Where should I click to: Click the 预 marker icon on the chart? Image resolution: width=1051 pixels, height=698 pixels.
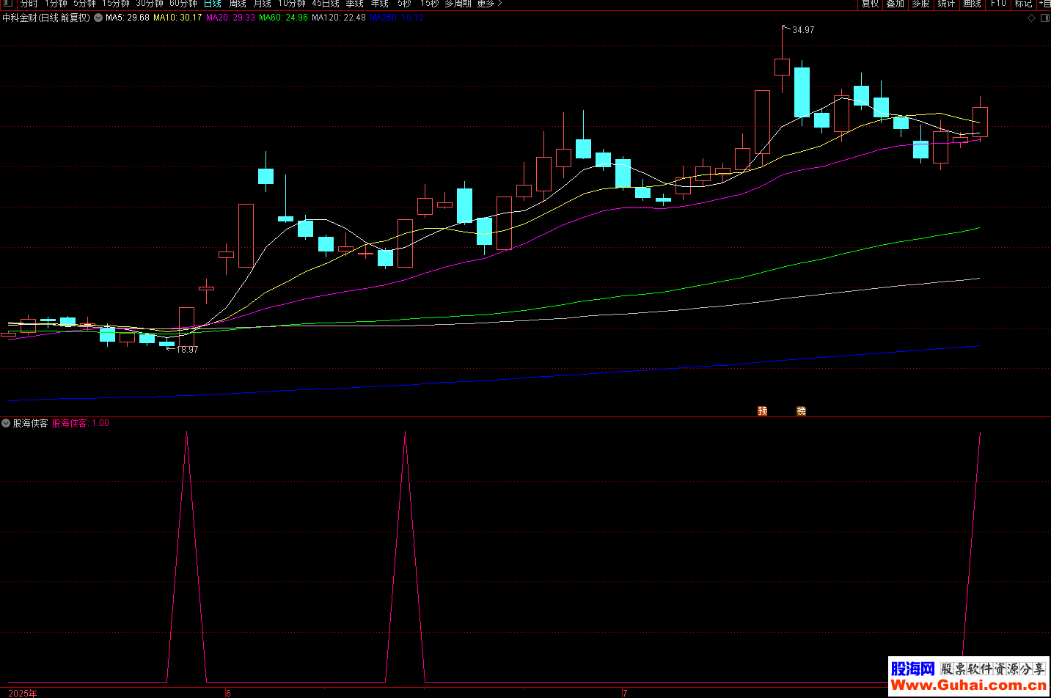coord(762,411)
